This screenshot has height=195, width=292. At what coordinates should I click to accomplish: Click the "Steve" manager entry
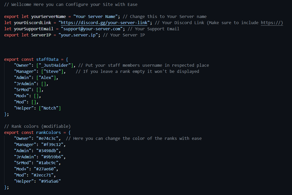[52, 71]
